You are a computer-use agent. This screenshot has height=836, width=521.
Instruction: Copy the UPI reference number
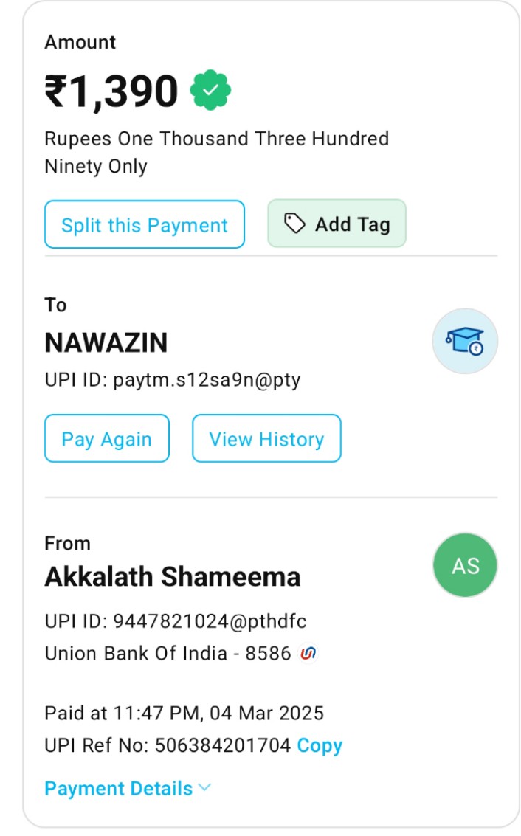pos(320,745)
